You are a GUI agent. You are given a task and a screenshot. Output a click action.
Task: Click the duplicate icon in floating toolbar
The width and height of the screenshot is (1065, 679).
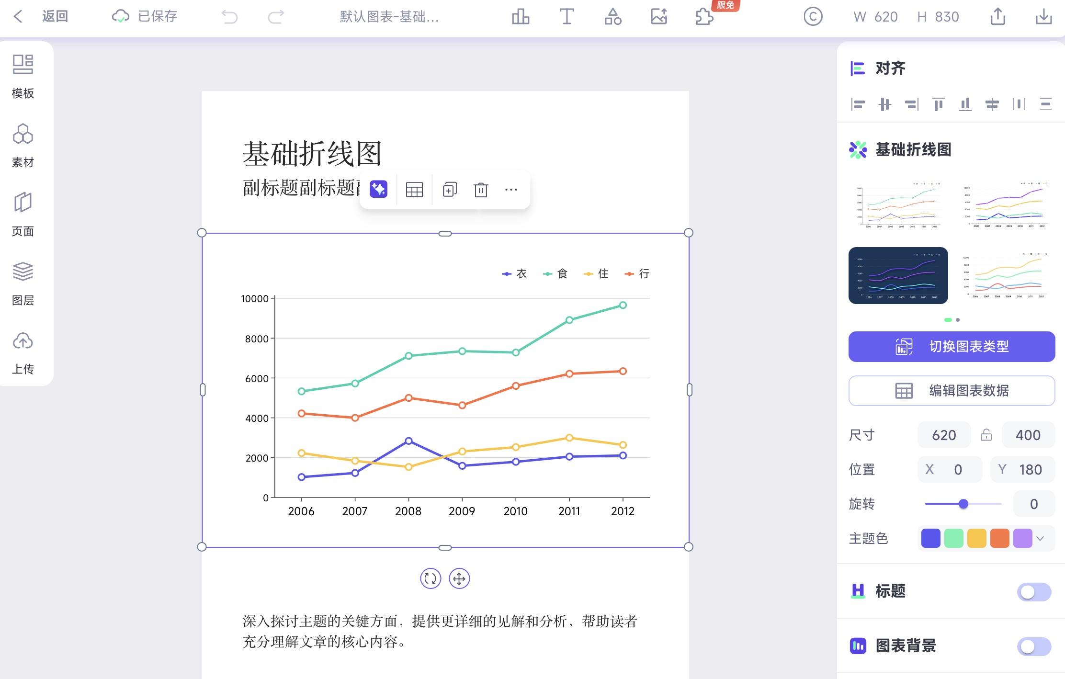point(450,190)
